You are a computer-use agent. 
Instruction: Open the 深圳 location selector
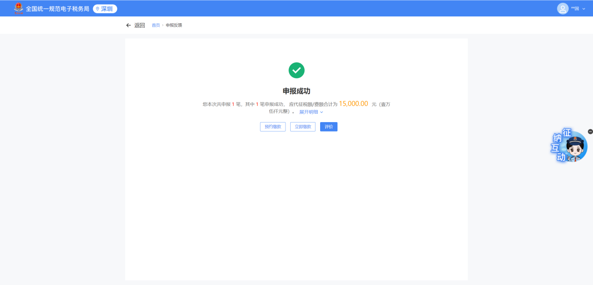click(105, 8)
